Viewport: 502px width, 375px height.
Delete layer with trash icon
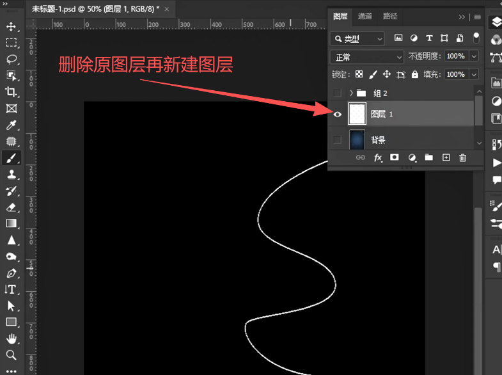point(462,157)
